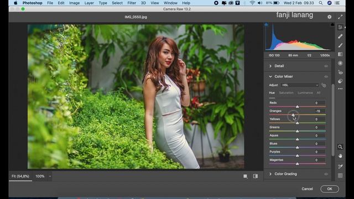354x199 pixels.
Task: Switch to the All tab
Action: (x=319, y=93)
